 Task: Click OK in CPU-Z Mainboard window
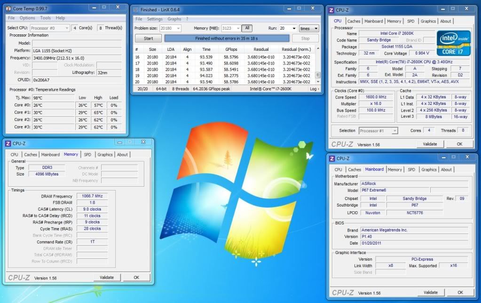click(x=460, y=293)
